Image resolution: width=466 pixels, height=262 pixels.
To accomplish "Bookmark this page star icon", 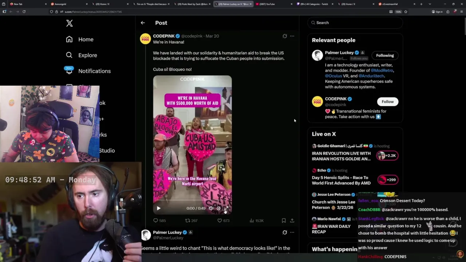I will 406,12.
